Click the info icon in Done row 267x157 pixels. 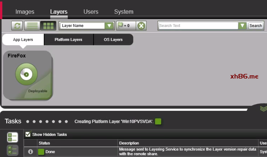point(31,152)
